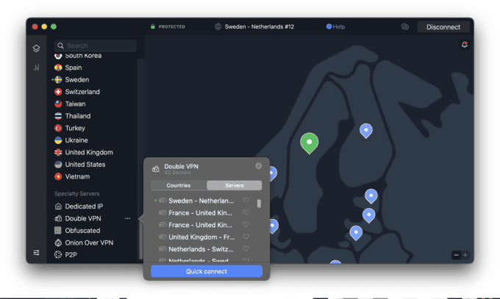Zoom in the map with plus button

pos(465,255)
